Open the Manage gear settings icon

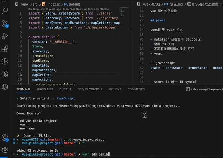[5, 150]
